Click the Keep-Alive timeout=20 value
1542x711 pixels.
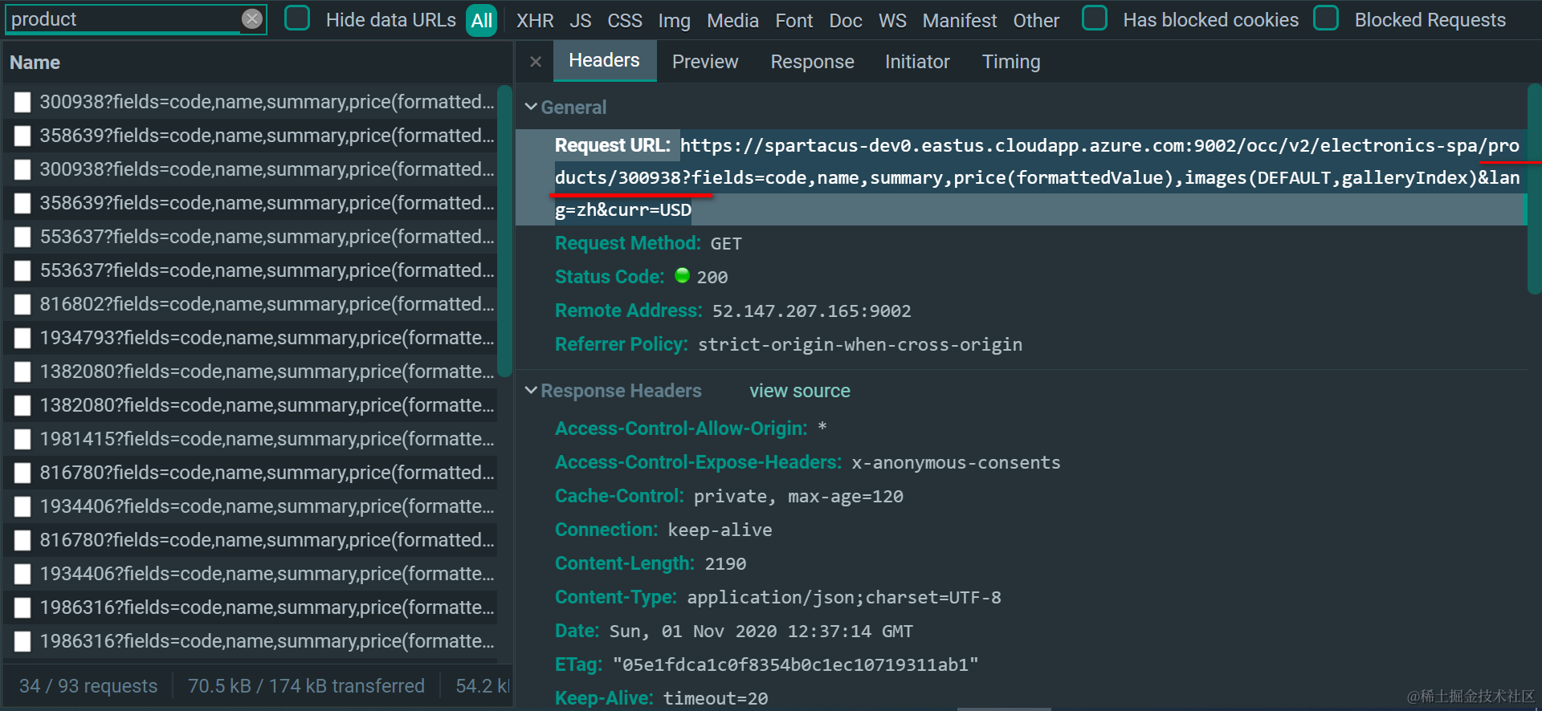pos(716,699)
